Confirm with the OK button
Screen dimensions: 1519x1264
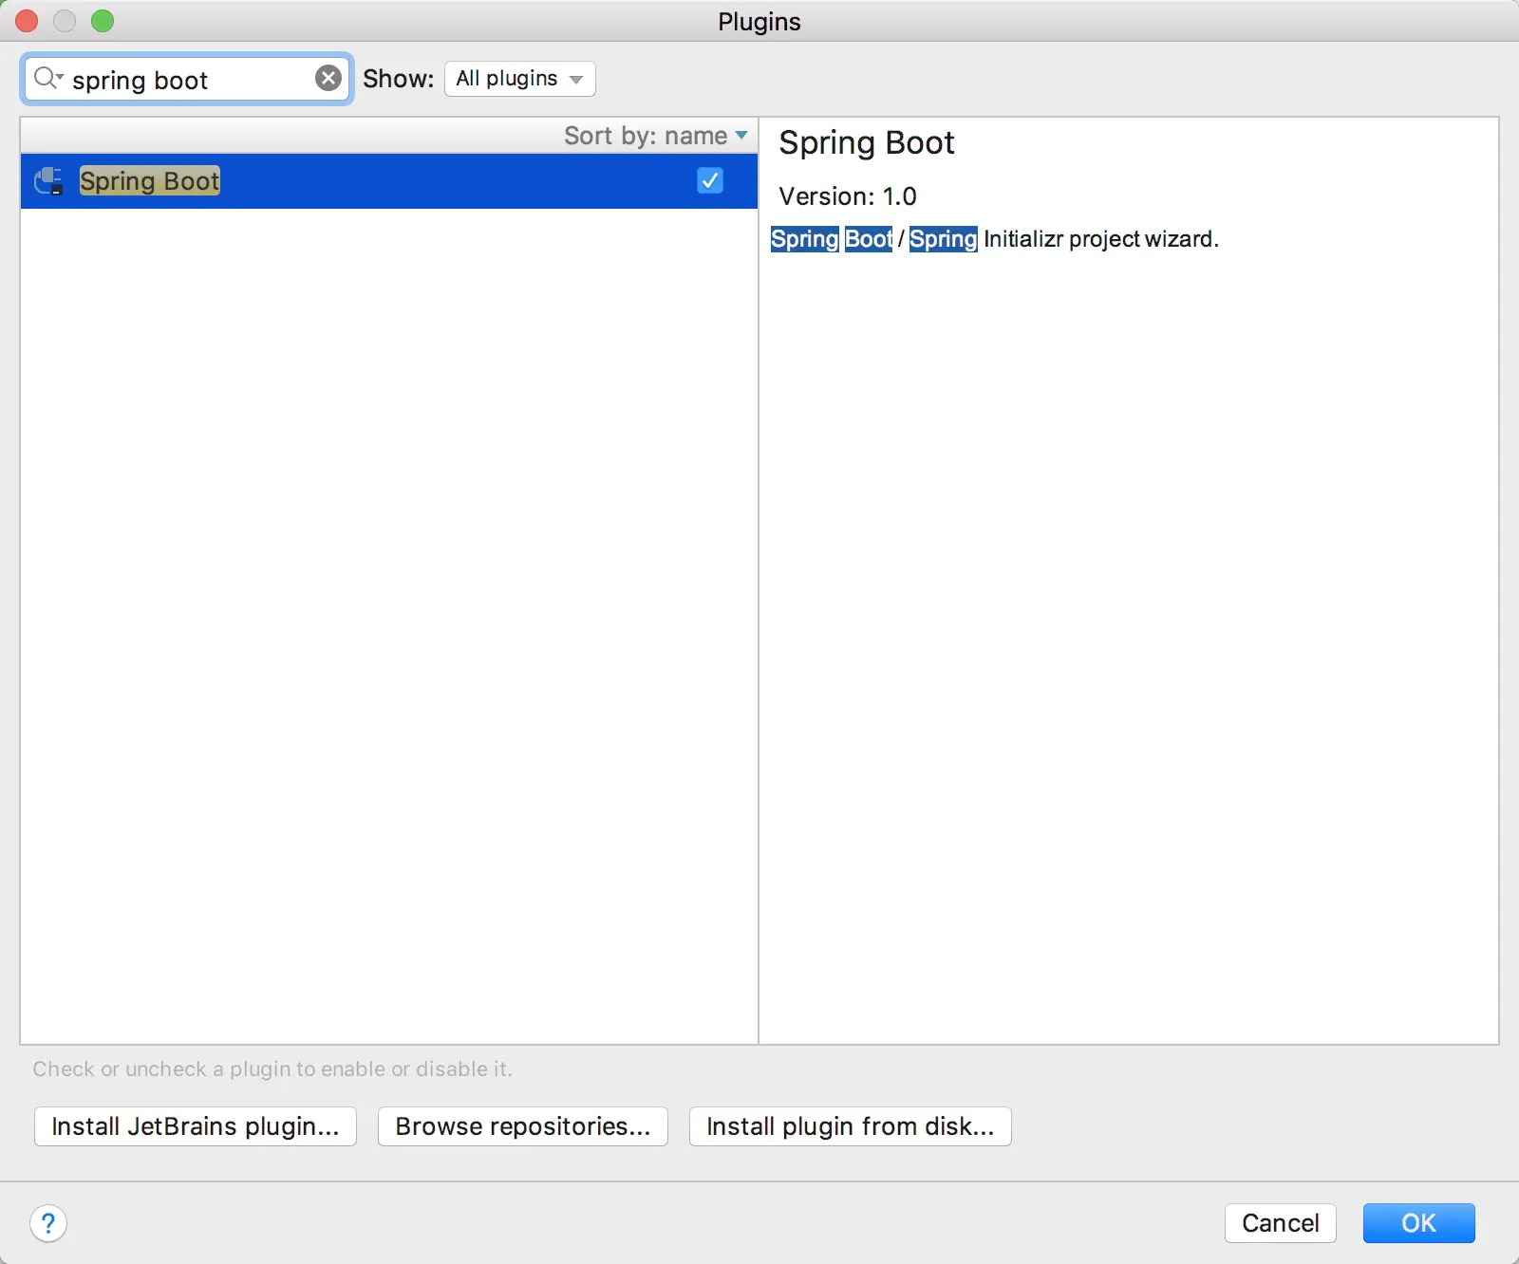coord(1419,1223)
